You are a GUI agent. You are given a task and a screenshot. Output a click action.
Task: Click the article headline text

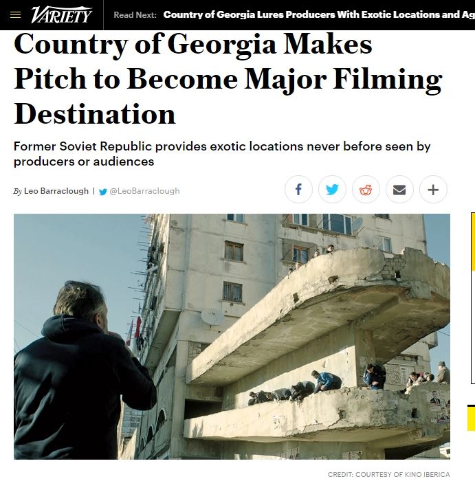pyautogui.click(x=228, y=79)
